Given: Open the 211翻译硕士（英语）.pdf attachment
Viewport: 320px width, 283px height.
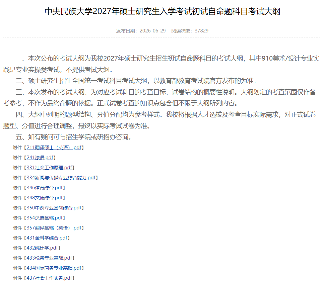Looking at the screenshot, I should coord(54,148).
